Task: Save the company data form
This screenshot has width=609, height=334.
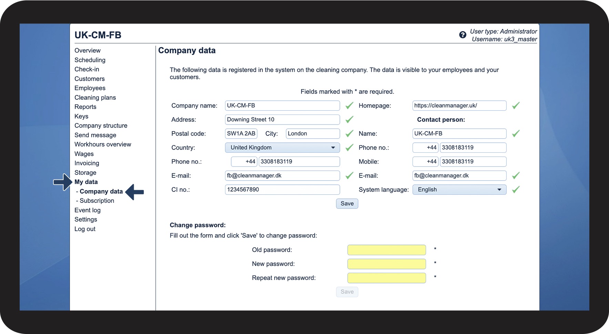Action: click(347, 204)
